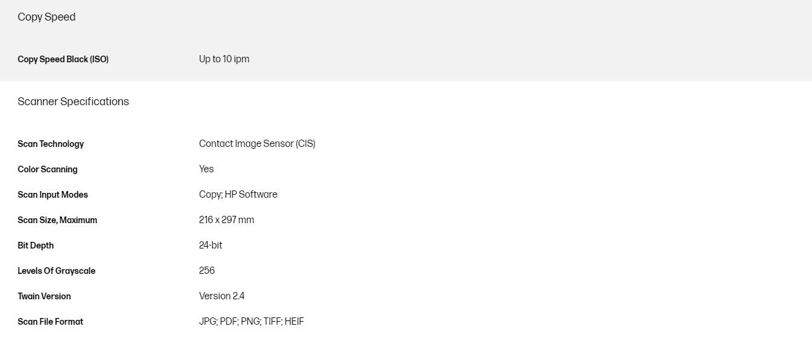Viewport: 812px width, 341px height.
Task: Click the Copy Speed section heading
Action: tap(47, 17)
